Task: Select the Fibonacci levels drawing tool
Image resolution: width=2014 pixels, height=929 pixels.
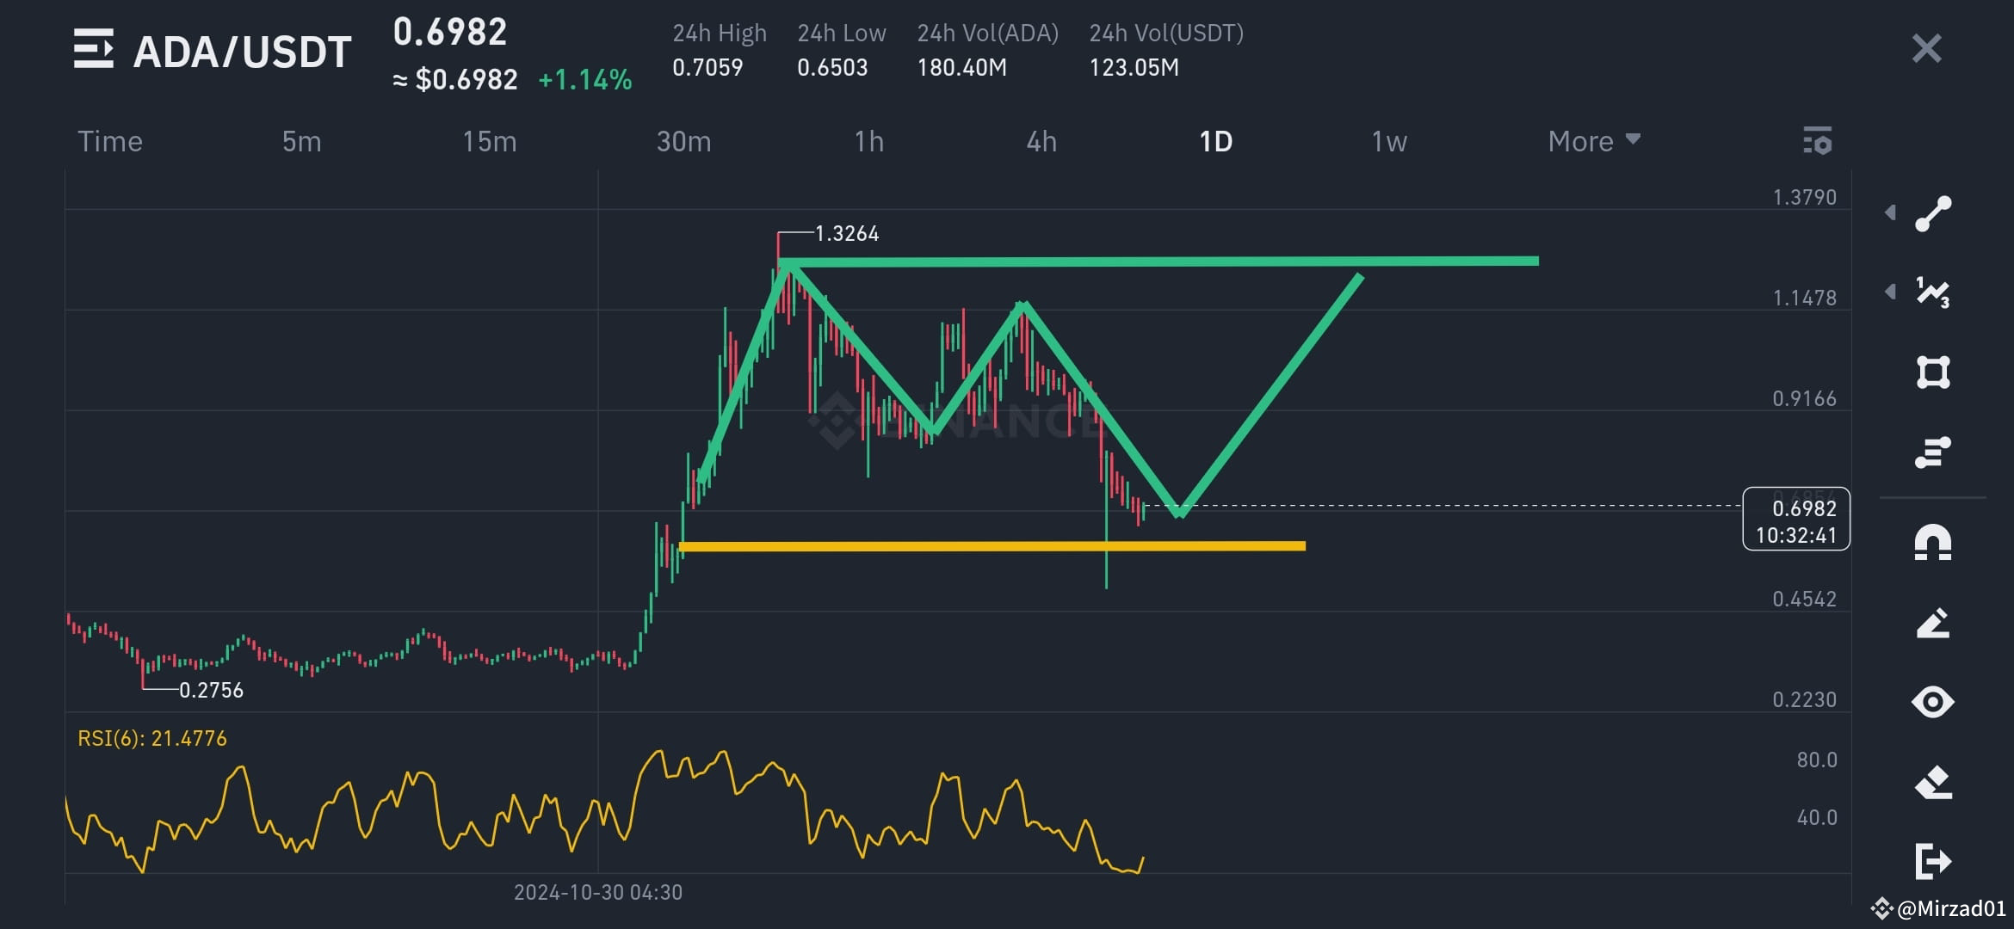Action: click(1933, 452)
